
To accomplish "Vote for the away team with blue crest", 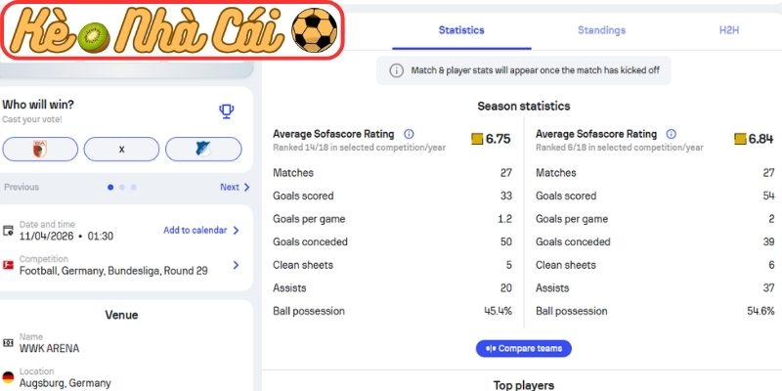I will pos(203,150).
